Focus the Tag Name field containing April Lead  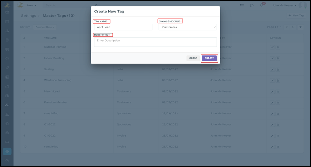coord(123,27)
